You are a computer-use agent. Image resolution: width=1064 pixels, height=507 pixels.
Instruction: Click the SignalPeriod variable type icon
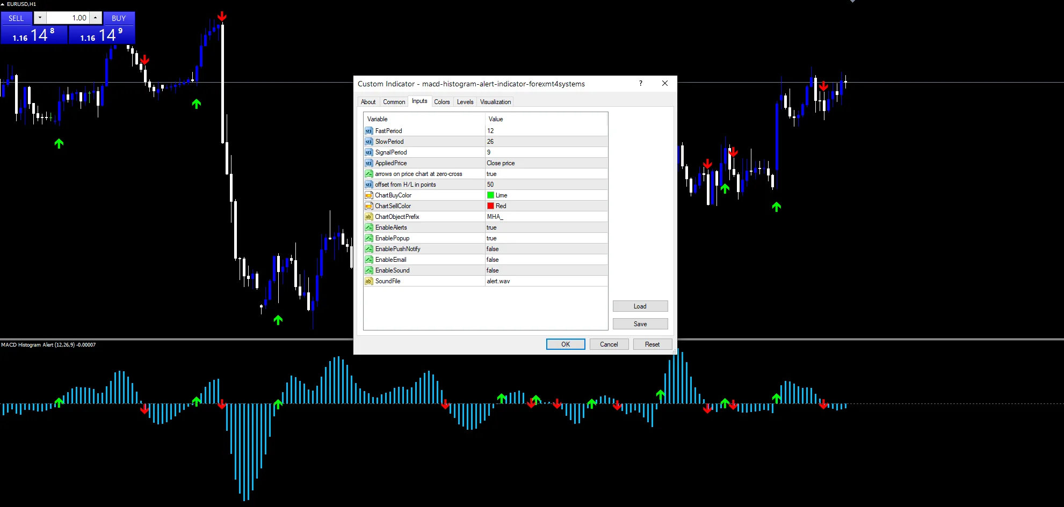368,152
